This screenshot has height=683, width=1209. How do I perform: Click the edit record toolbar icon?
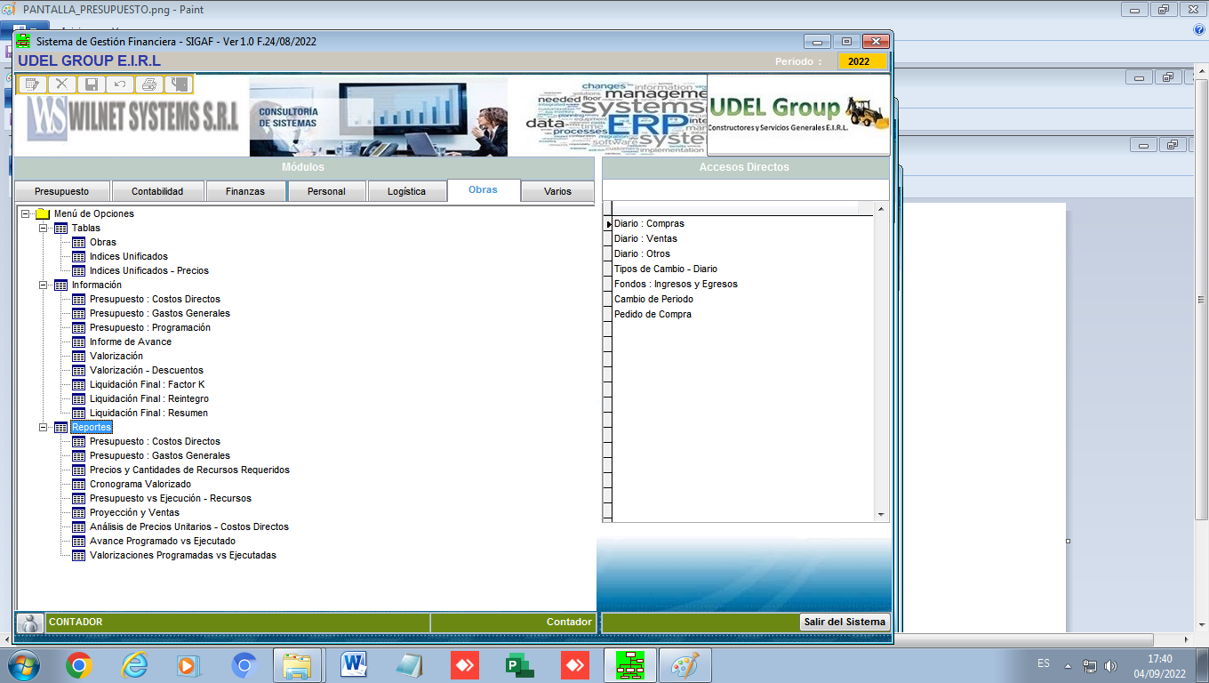point(33,84)
